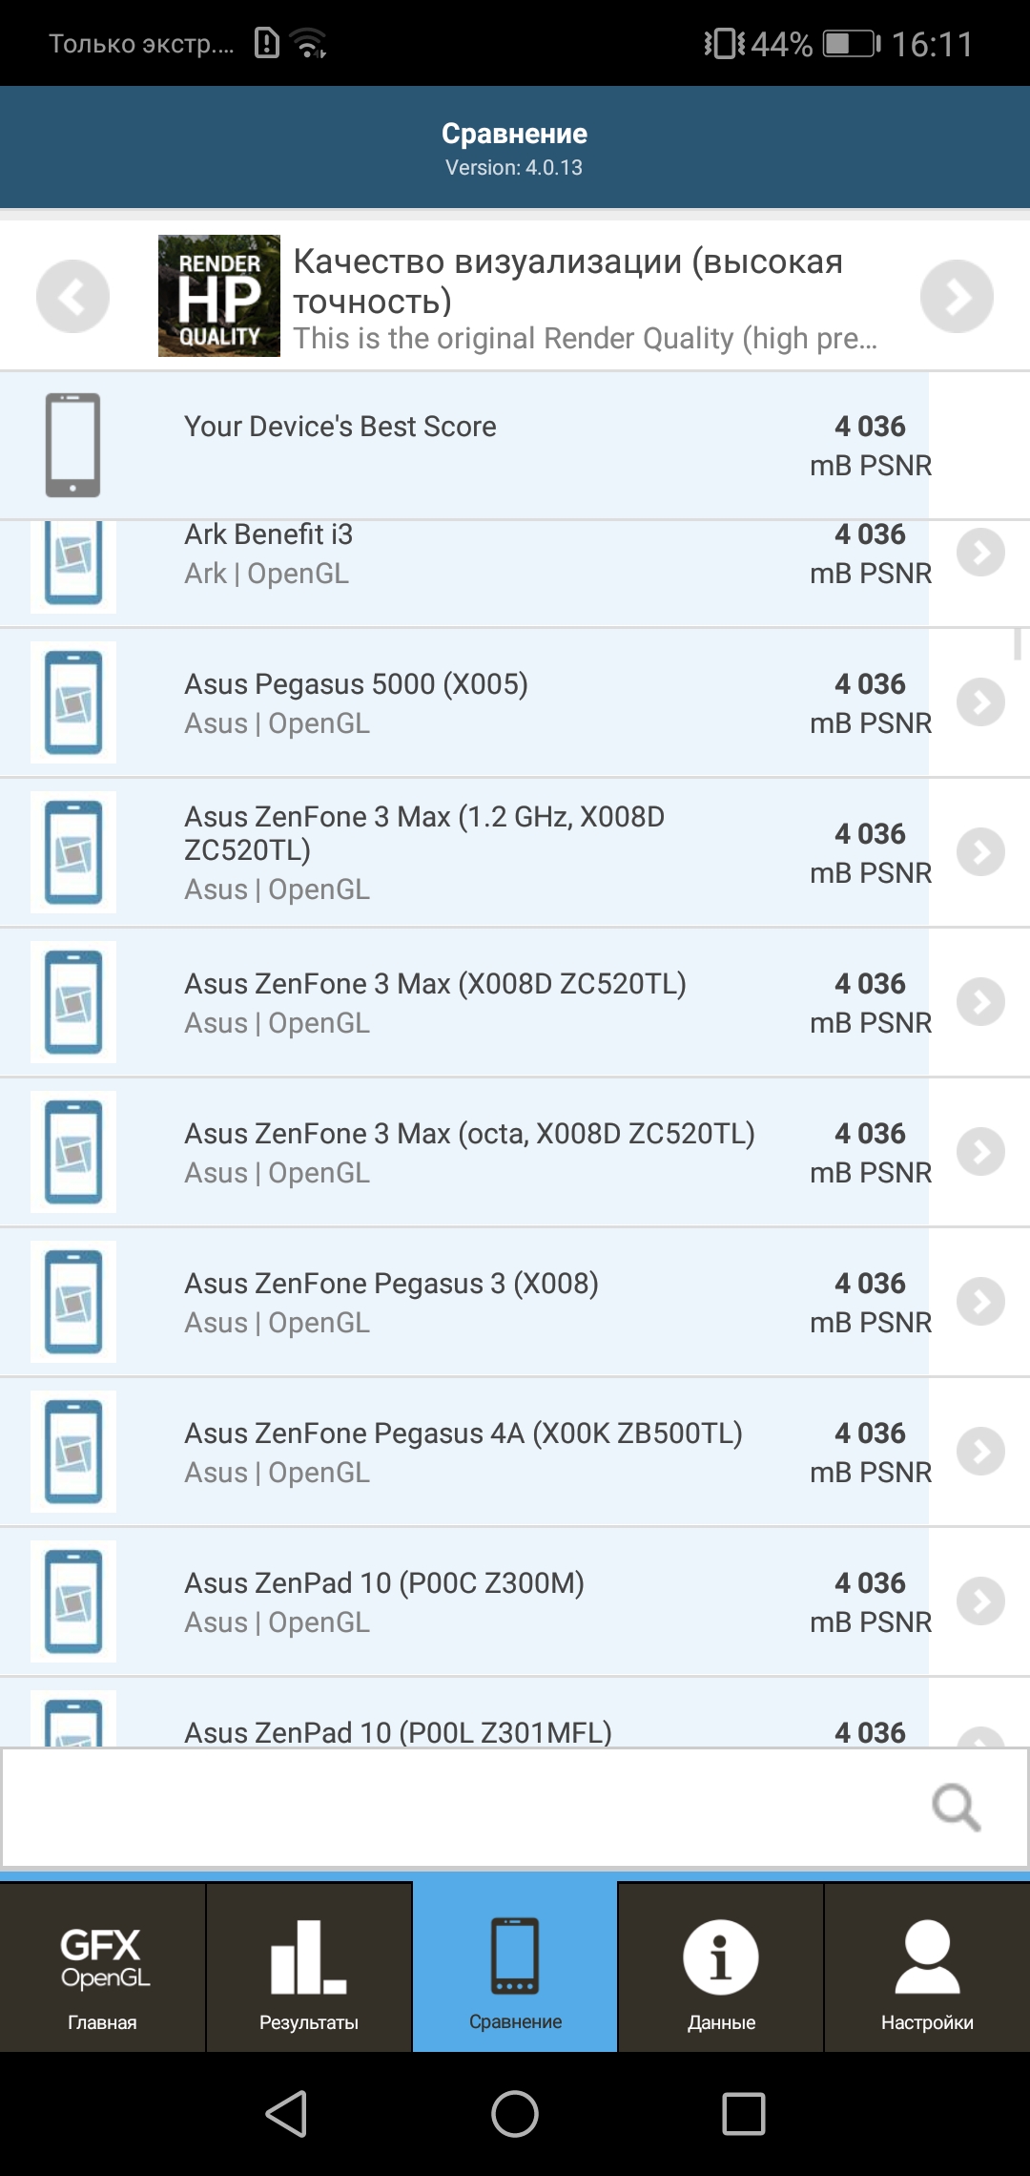This screenshot has height=2176, width=1030.
Task: Open the Настройки tab
Action: point(927,1967)
